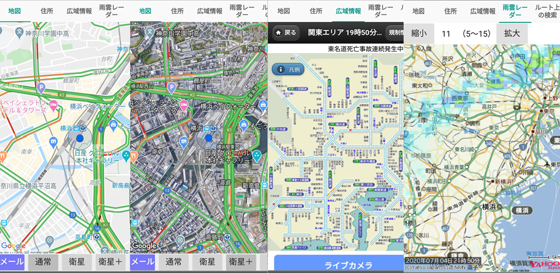560x273 pixels.
Task: Open the ルート上の検索 tab on the radar screen
Action: 547,11
